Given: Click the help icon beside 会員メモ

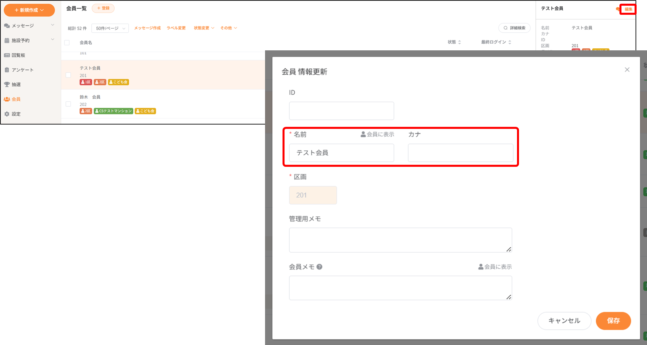Looking at the screenshot, I should [319, 267].
